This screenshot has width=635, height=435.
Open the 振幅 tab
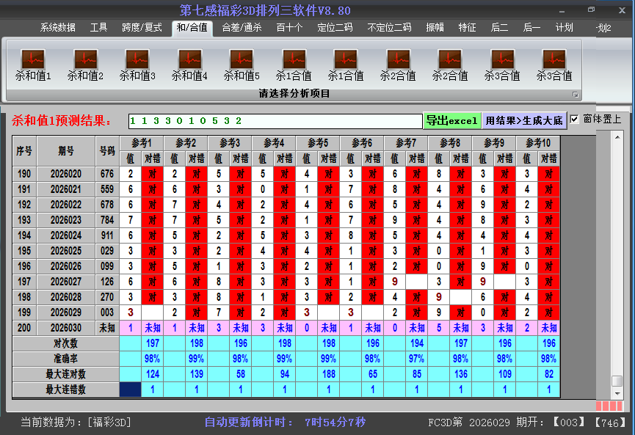click(x=435, y=28)
